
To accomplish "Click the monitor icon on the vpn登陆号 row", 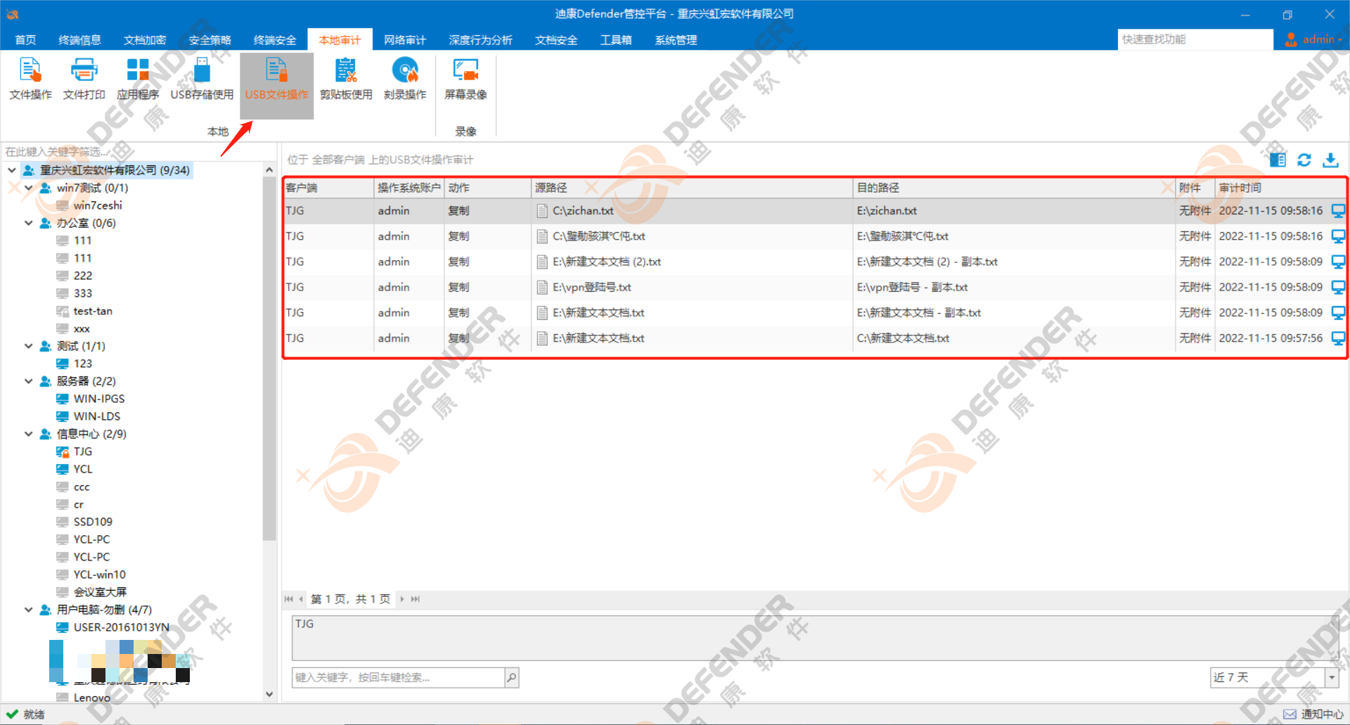I will click(1338, 288).
